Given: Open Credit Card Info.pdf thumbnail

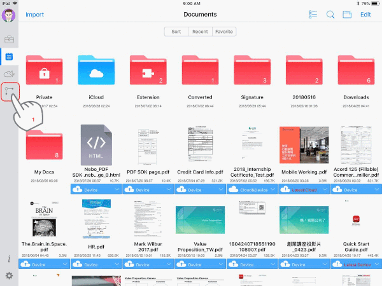Looking at the screenshot, I should (x=200, y=144).
